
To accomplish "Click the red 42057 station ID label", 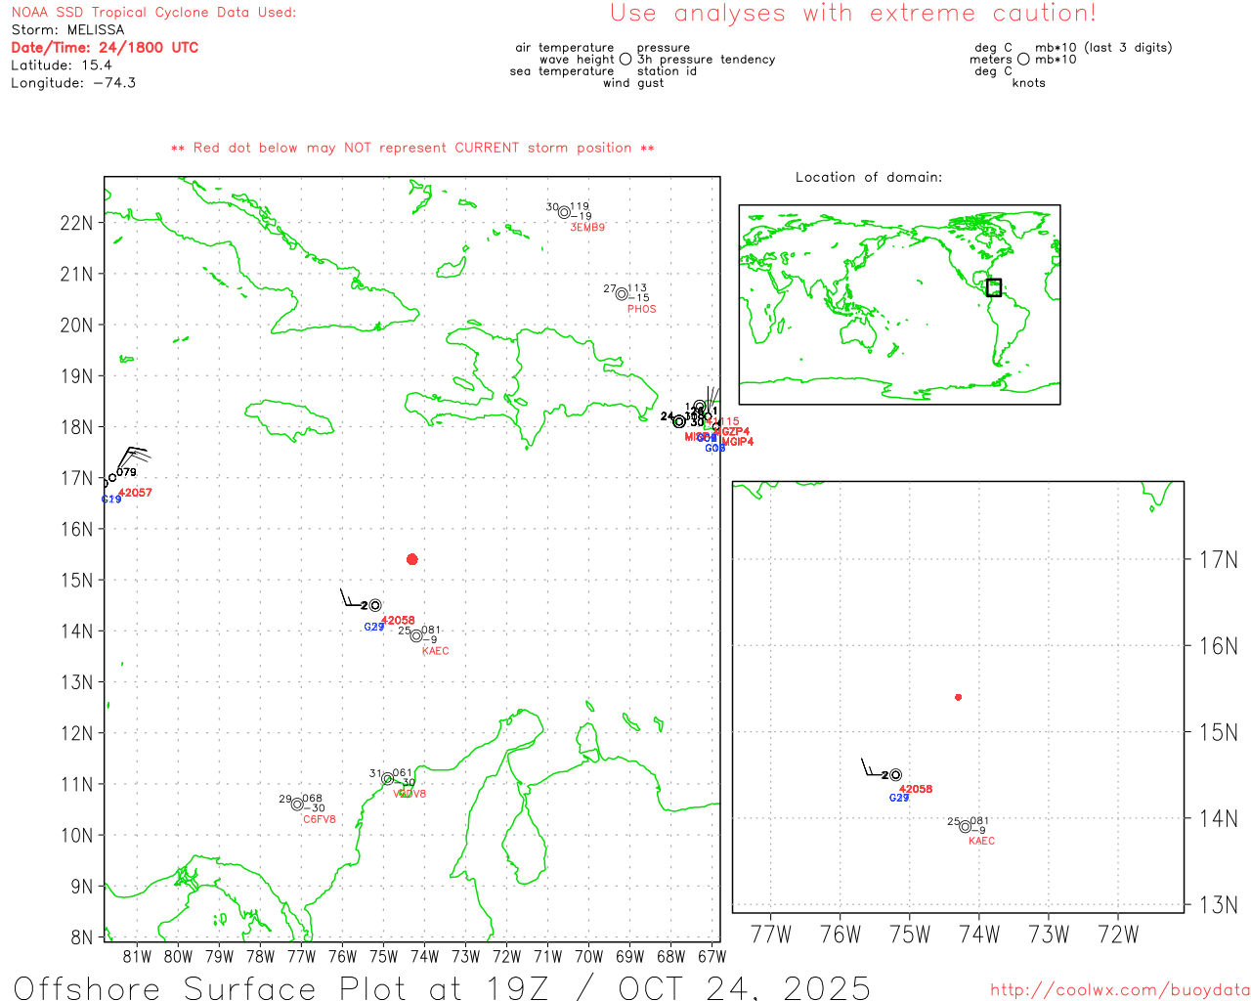I will [135, 493].
